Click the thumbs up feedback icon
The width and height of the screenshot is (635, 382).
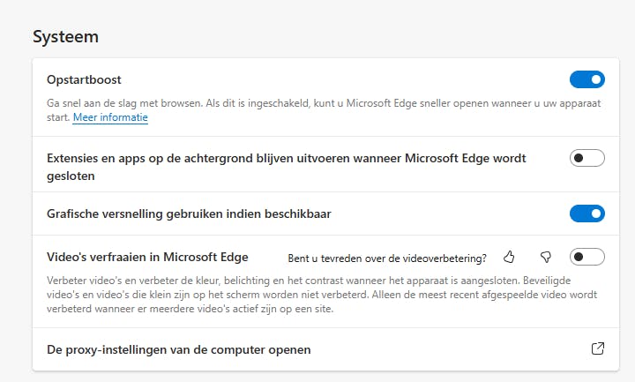tap(509, 258)
